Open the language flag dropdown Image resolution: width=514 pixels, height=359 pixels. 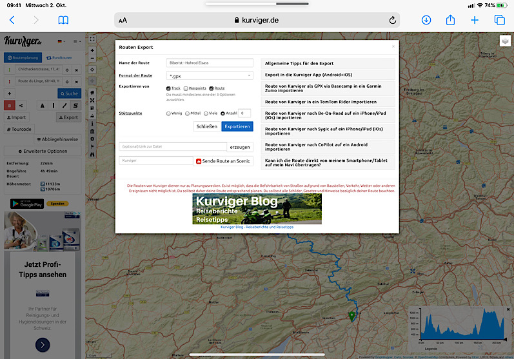(62, 42)
